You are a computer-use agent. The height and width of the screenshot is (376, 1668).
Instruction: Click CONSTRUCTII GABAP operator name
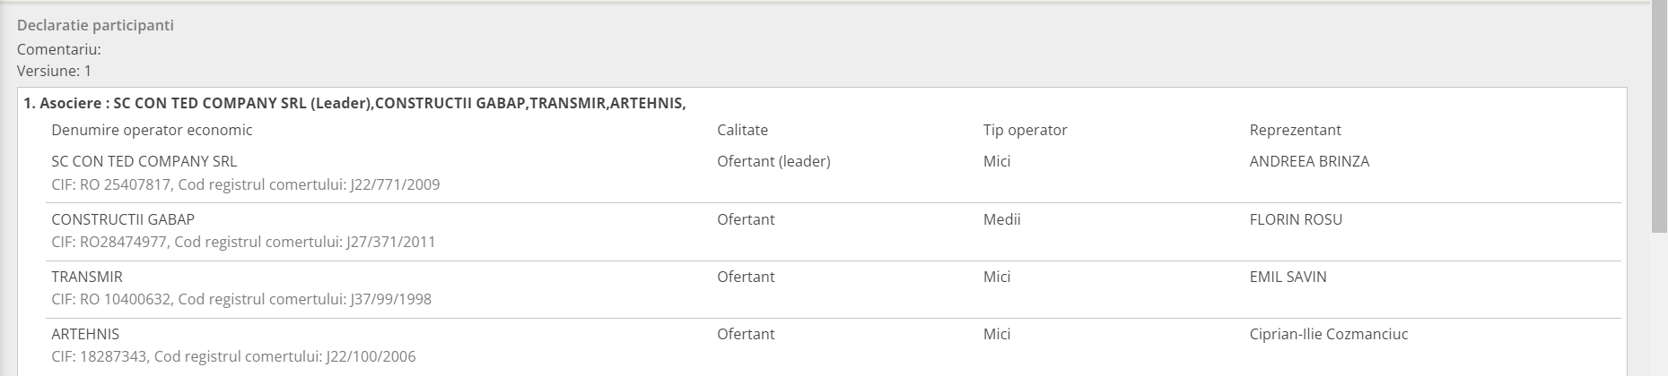(123, 219)
